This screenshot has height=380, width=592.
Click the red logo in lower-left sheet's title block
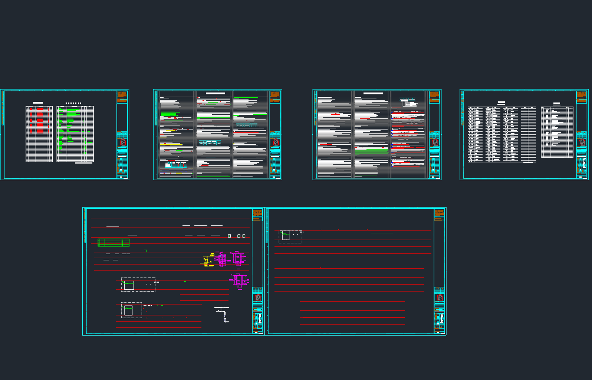pyautogui.click(x=258, y=297)
